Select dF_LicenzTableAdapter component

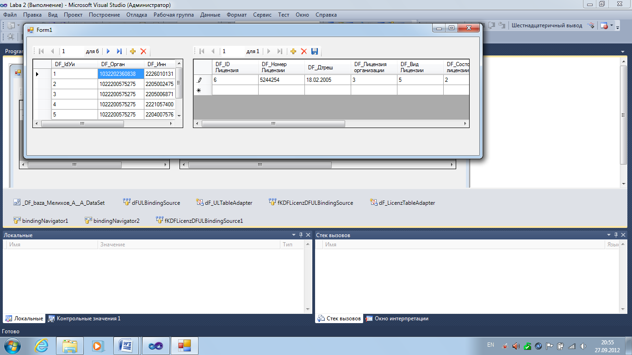click(403, 202)
